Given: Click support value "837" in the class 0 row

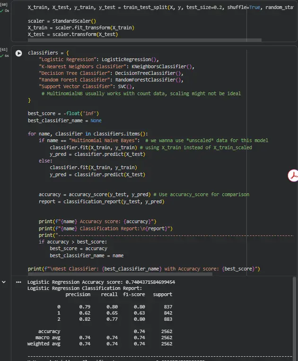Looking at the screenshot, I should (168, 307).
